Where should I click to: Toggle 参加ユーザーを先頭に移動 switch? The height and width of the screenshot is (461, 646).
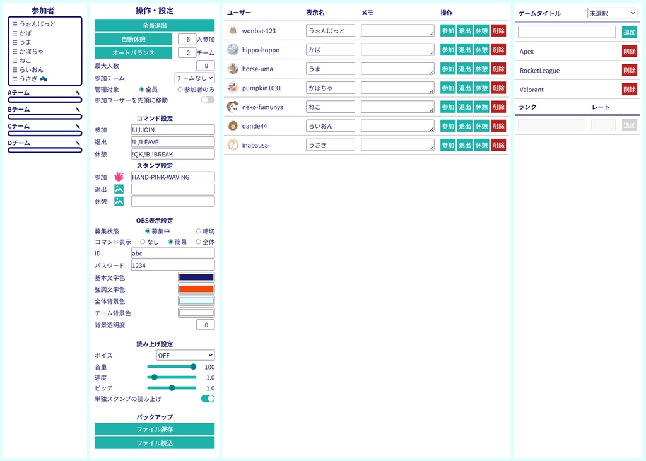tap(208, 100)
